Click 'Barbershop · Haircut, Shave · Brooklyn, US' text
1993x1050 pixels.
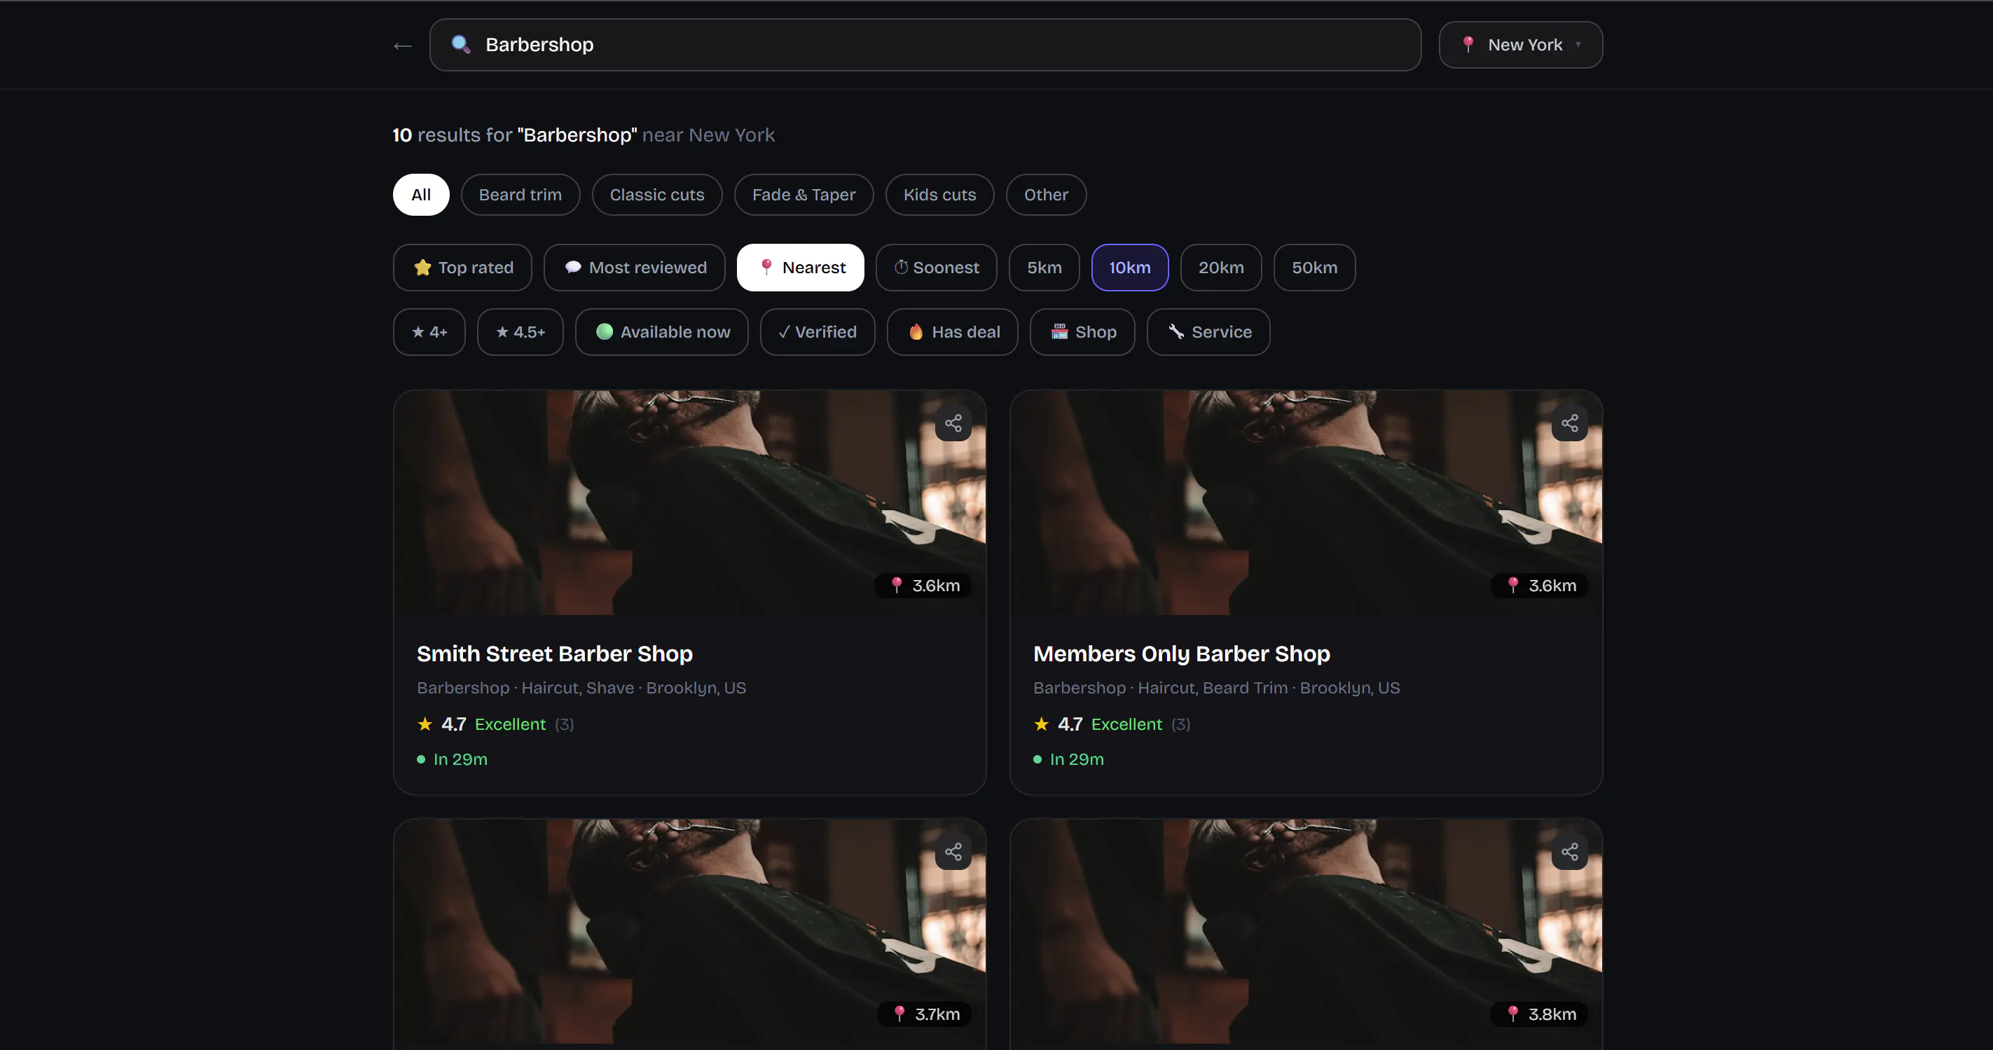point(581,689)
